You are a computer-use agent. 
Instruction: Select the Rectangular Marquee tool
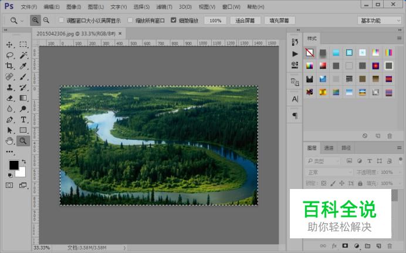coord(23,44)
